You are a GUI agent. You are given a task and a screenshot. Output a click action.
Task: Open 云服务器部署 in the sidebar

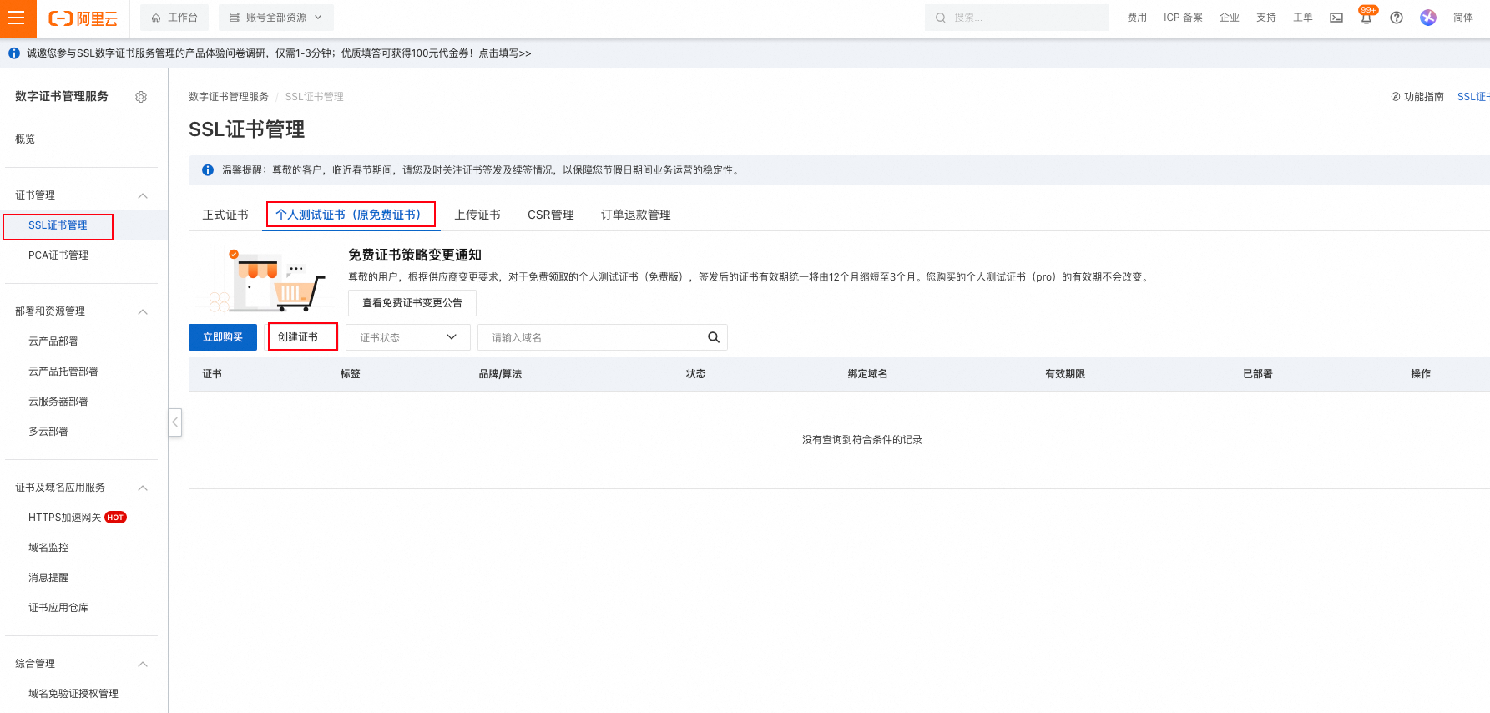pos(58,402)
